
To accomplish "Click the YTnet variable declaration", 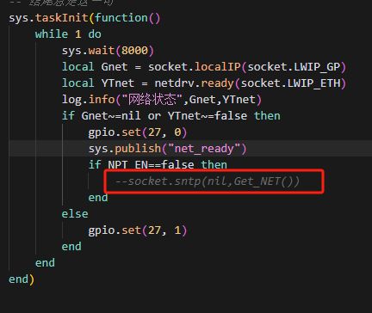I will (x=118, y=83).
